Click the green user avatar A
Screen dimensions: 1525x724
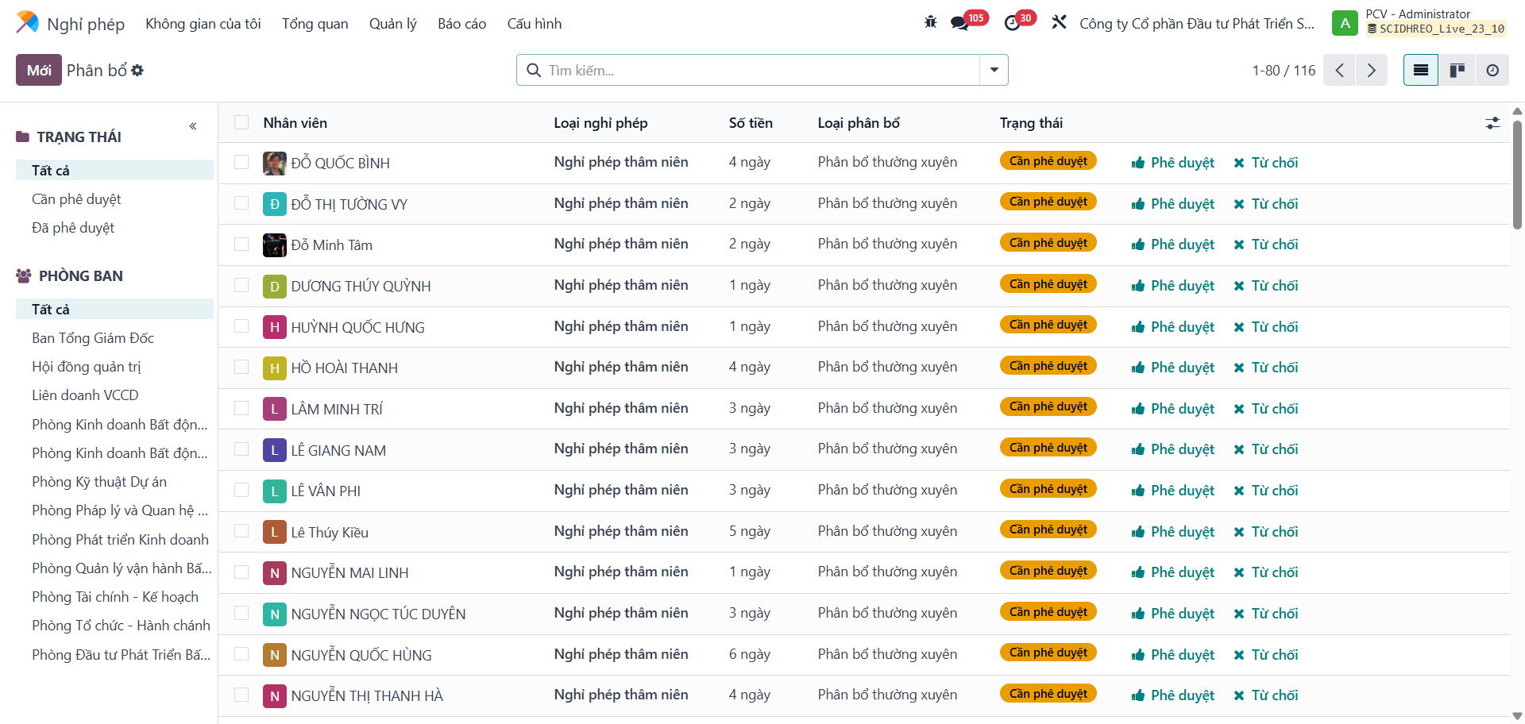1345,23
